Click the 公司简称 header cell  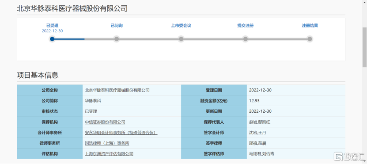49,101
